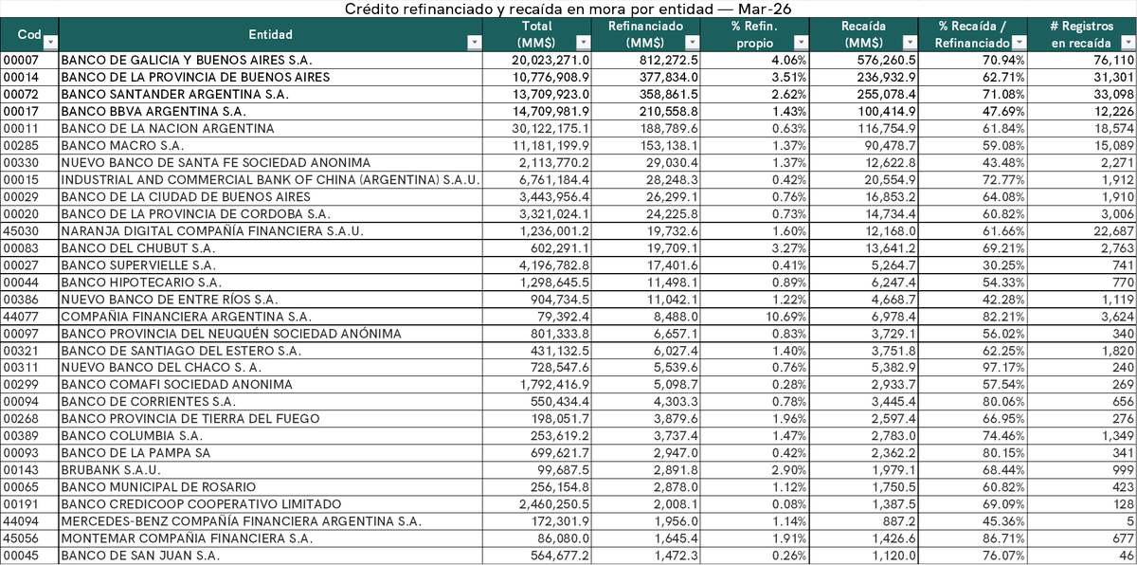1137x565 pixels.
Task: Open the Refinanciado (MM$) filter dropdown
Action: [x=693, y=44]
